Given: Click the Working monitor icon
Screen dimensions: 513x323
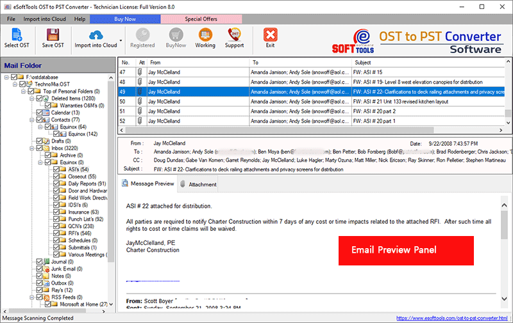Looking at the screenshot, I should 205,35.
